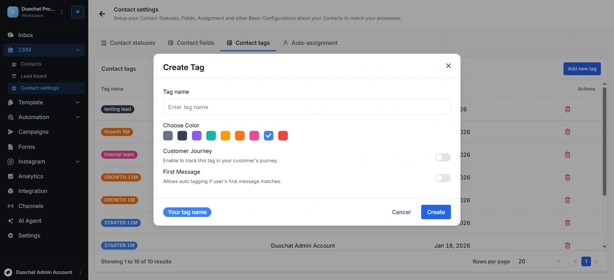Click the internal team tag label

coord(119,155)
